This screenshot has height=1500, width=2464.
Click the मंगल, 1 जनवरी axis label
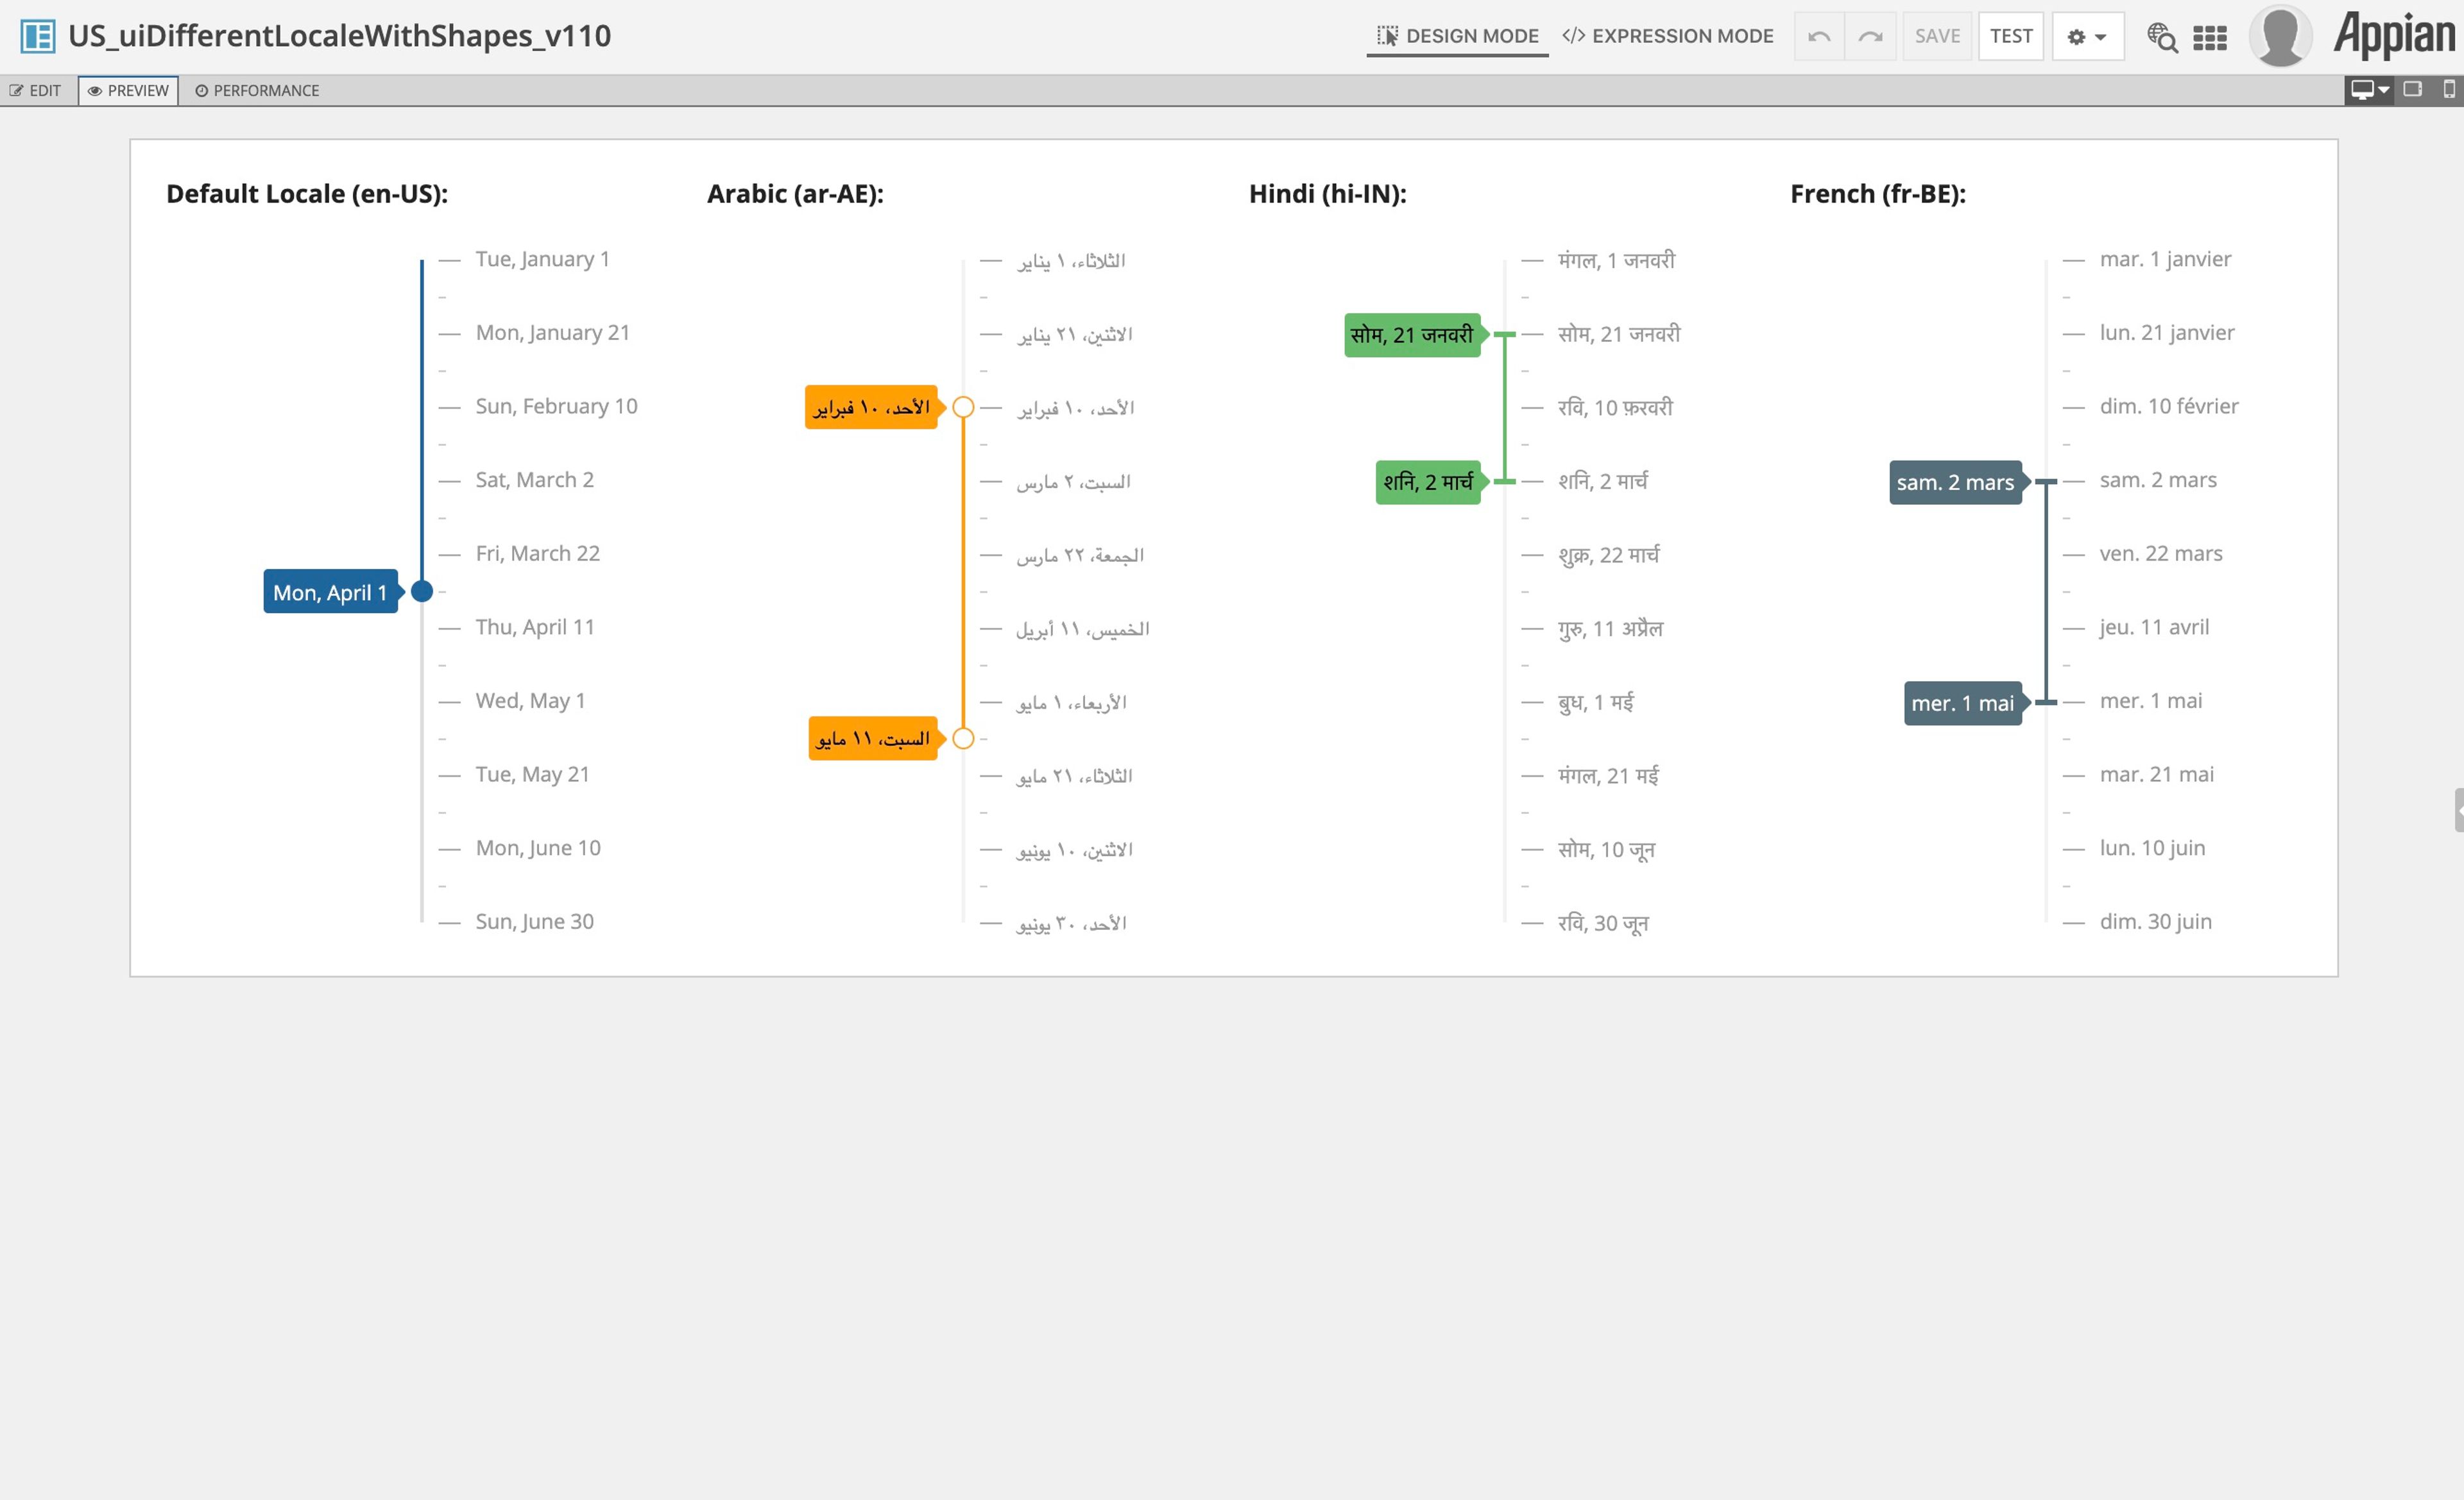point(1616,260)
